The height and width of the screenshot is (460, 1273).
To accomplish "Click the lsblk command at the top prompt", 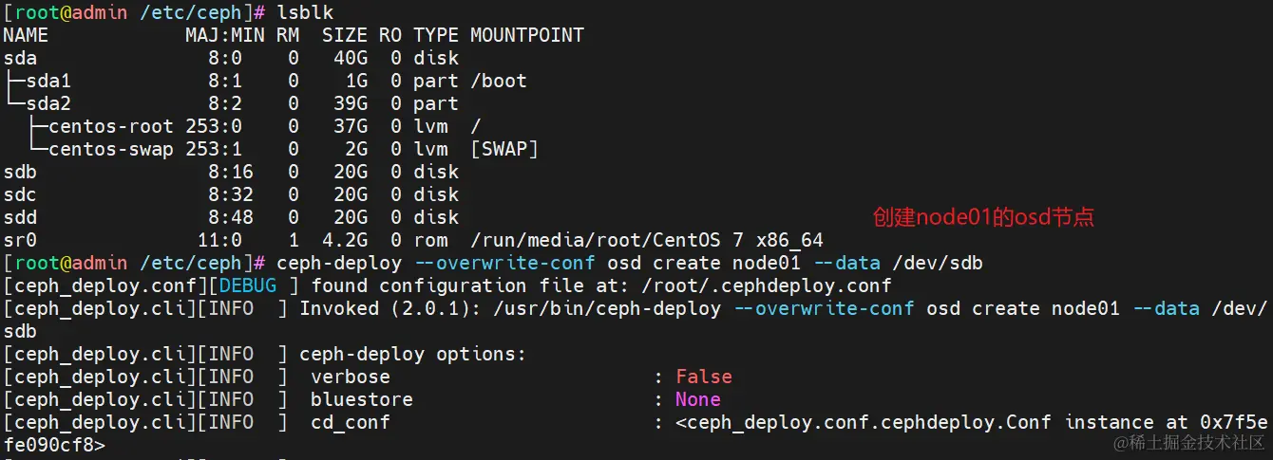I will [x=305, y=12].
